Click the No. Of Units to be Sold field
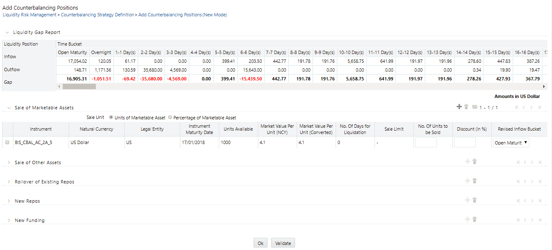Image resolution: width=552 pixels, height=250 pixels. tap(426, 142)
